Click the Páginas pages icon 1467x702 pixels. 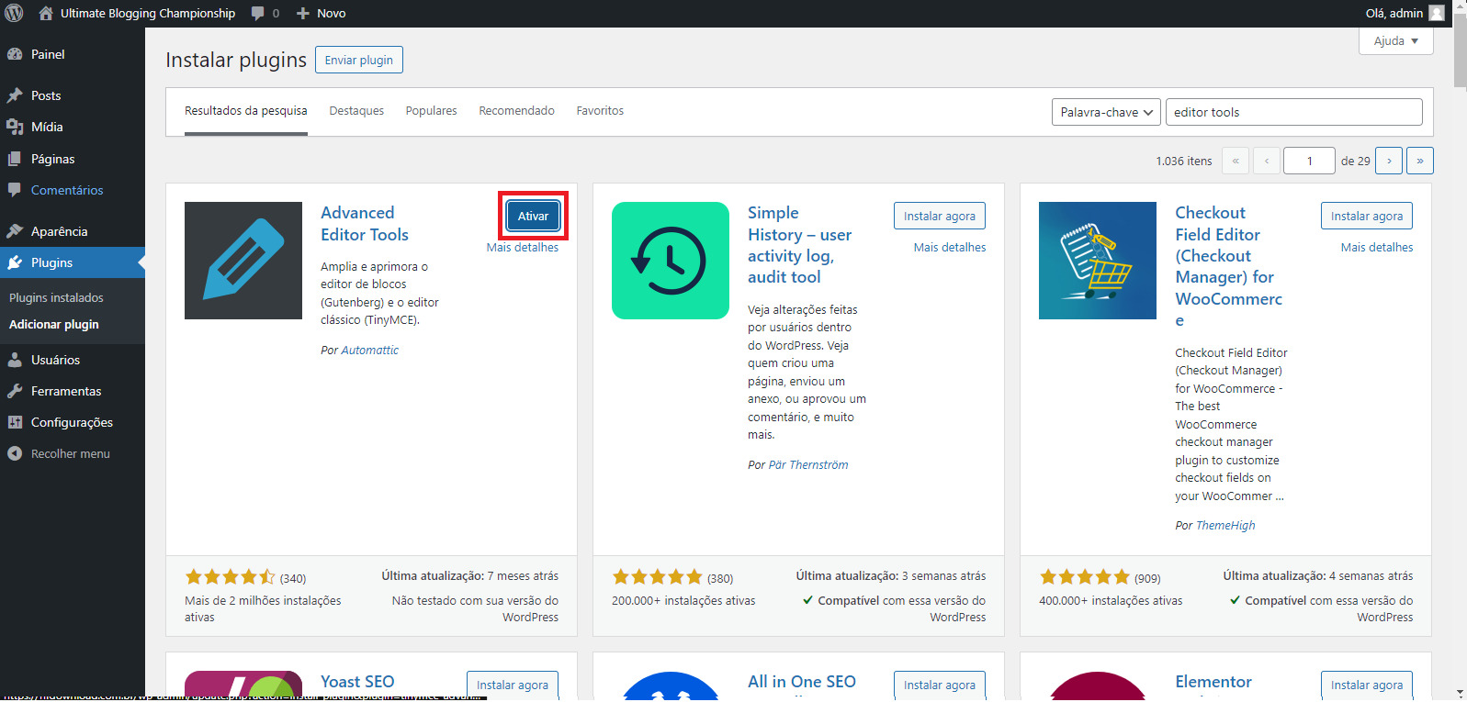[x=15, y=159]
